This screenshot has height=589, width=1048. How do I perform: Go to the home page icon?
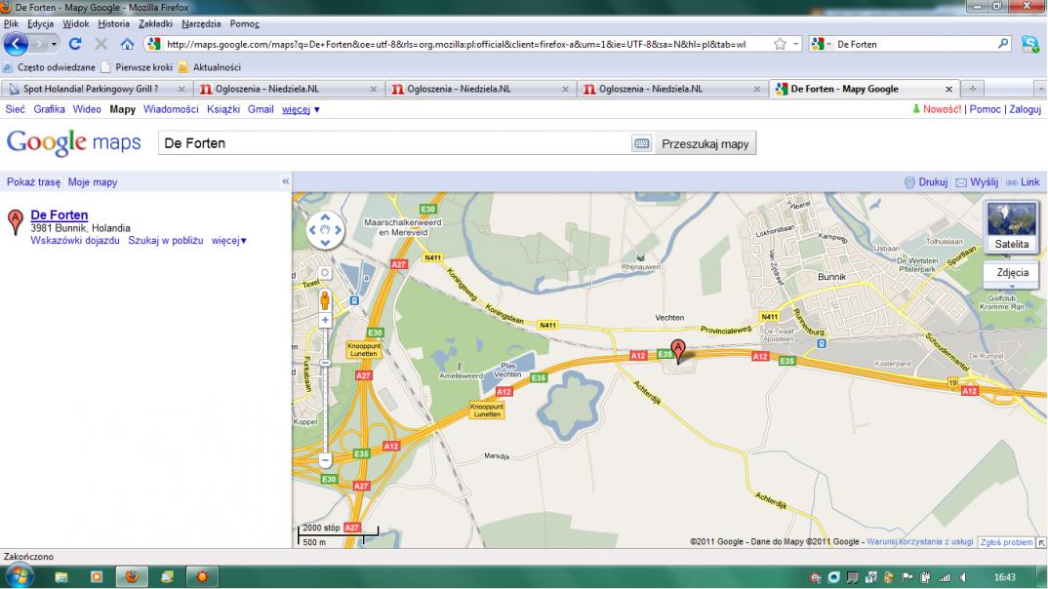click(127, 44)
